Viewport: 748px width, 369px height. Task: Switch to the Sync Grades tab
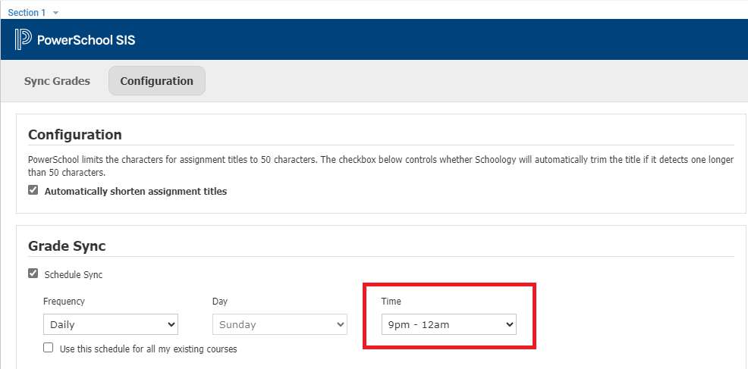click(x=57, y=81)
